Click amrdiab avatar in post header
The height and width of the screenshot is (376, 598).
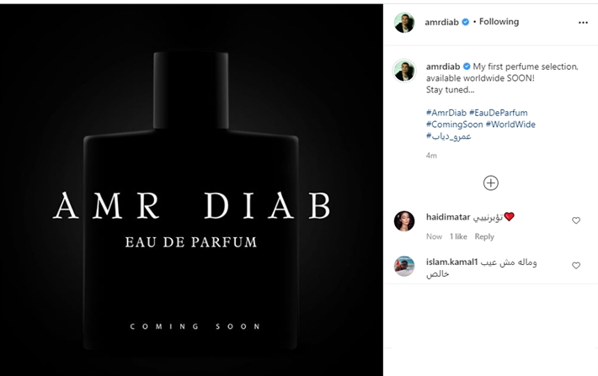pos(404,23)
